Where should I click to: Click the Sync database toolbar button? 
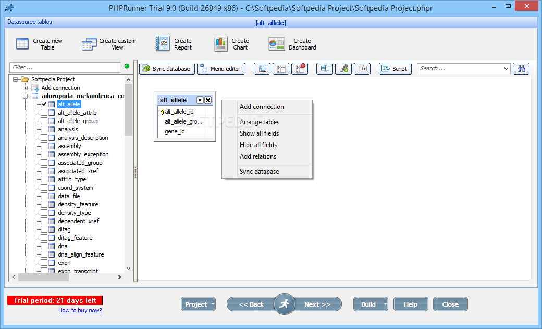click(x=167, y=68)
